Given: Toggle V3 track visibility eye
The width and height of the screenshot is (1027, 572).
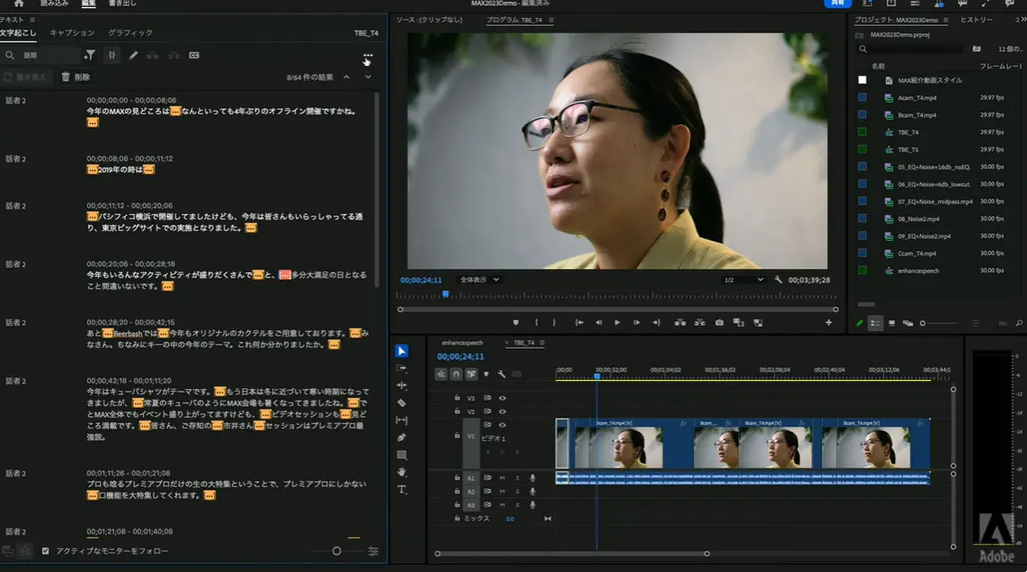Looking at the screenshot, I should 502,398.
